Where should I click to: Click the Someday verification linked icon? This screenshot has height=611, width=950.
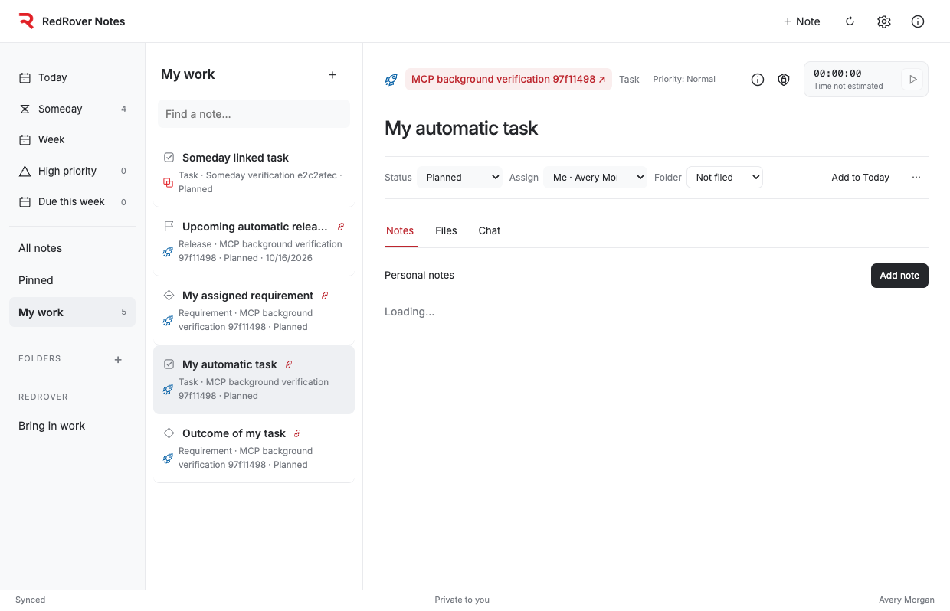[169, 182]
